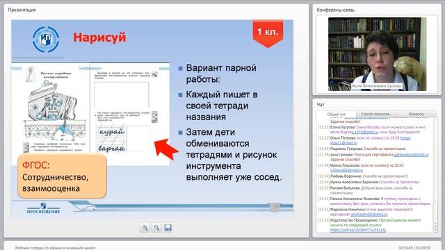Image resolution: width=445 pixels, height=250 pixels.
Task: Click the presenter webcam video
Action: (377, 54)
